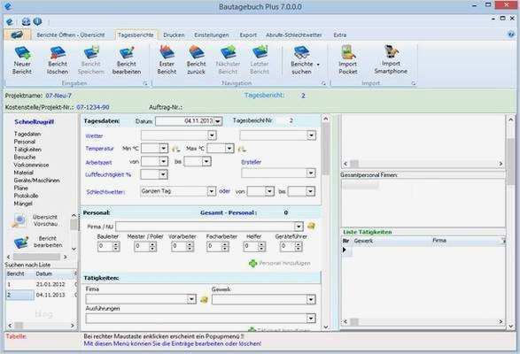Expand Eingaben group dialog launcher
Image resolution: width=520 pixels, height=354 pixels.
coord(145,83)
